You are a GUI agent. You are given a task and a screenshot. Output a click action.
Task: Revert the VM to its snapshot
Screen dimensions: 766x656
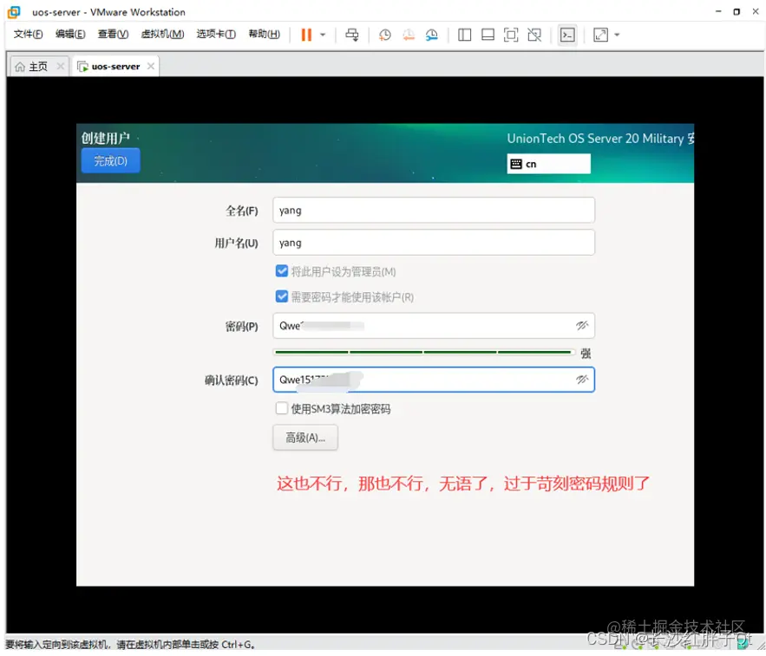point(408,35)
